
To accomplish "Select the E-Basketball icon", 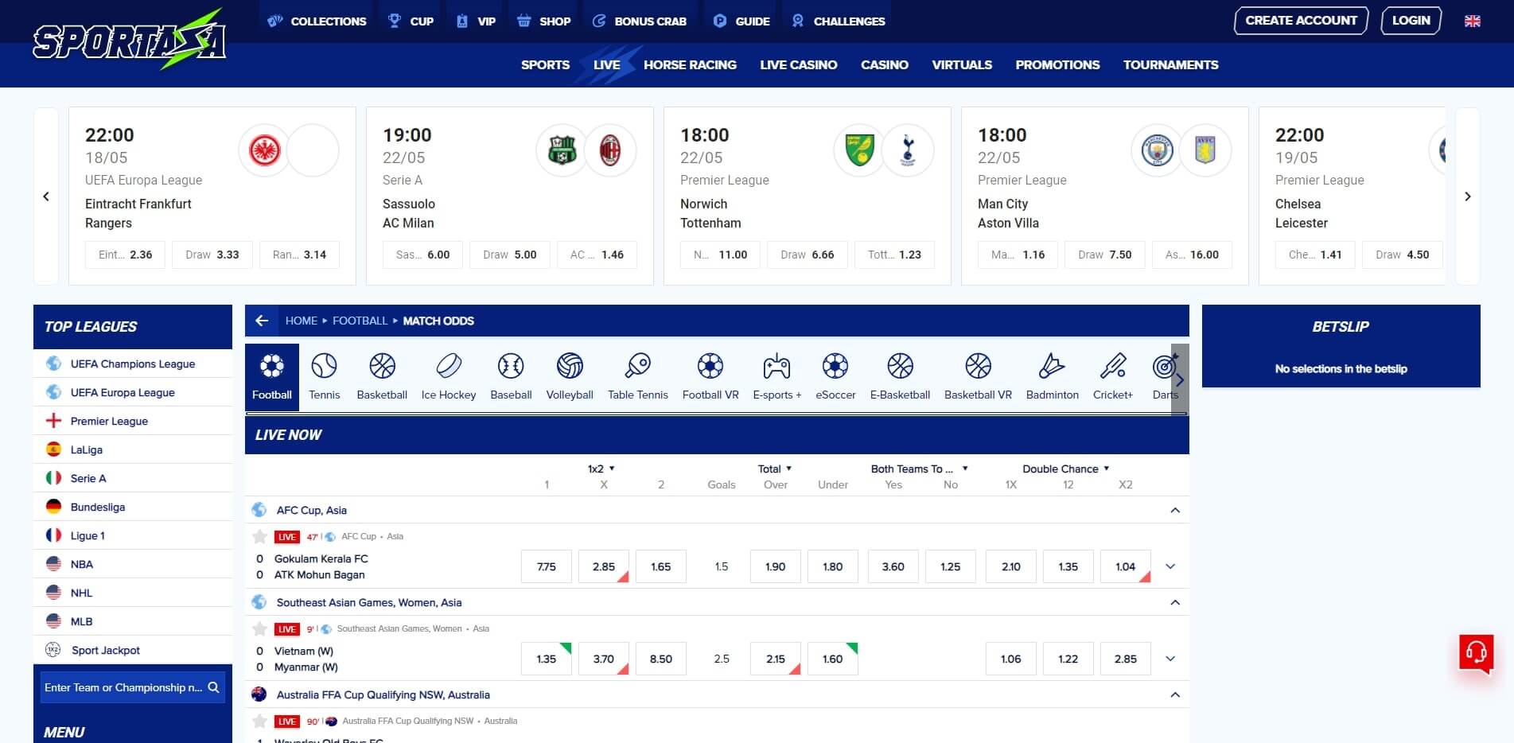I will pos(900,367).
